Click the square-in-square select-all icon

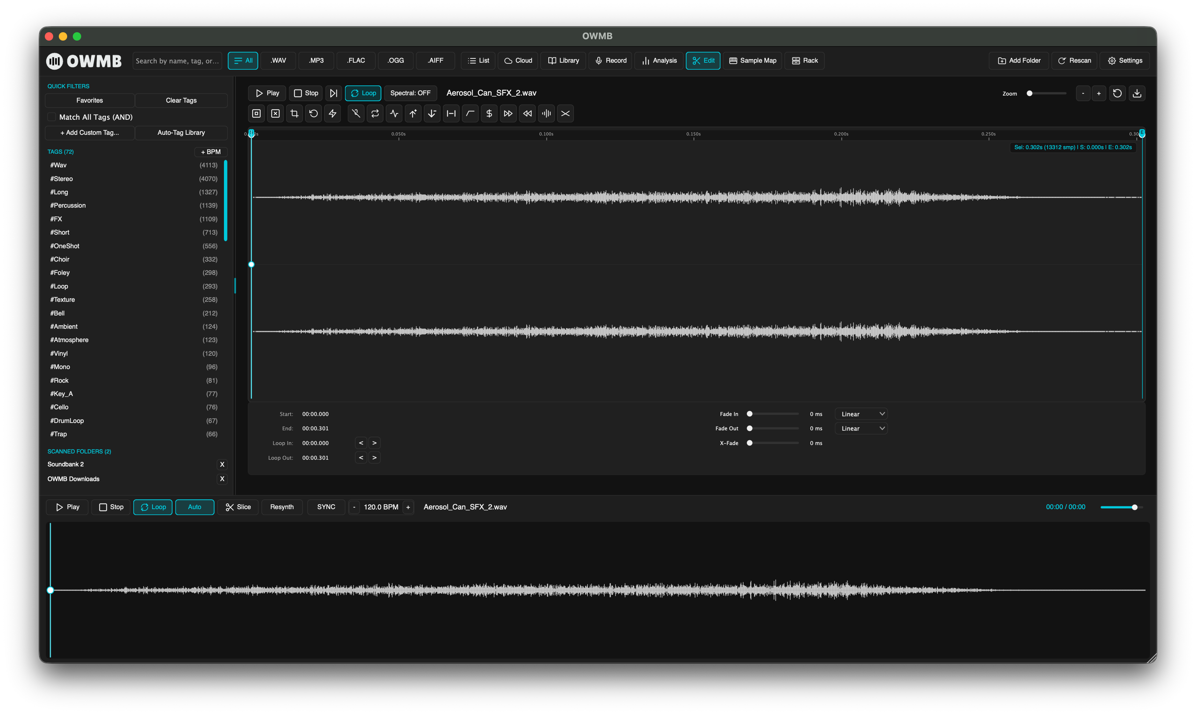(256, 114)
